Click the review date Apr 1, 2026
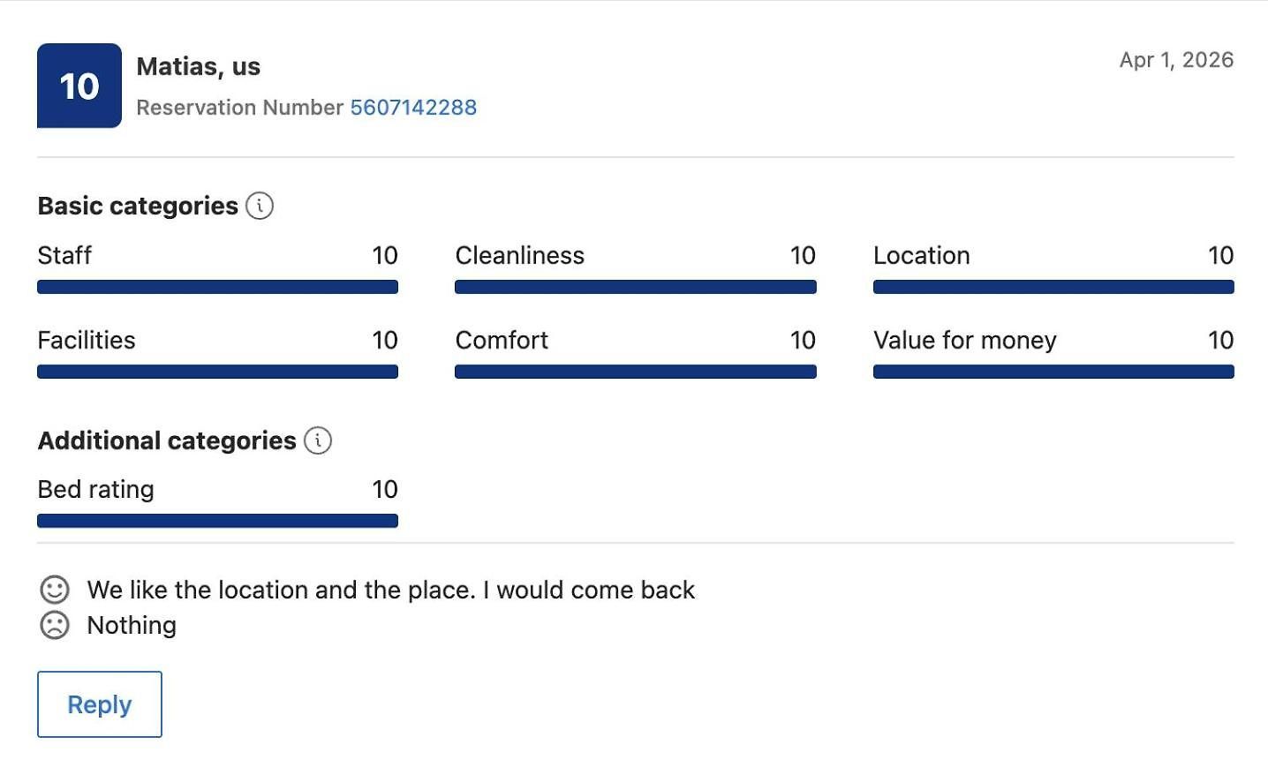The image size is (1268, 775). [x=1176, y=60]
